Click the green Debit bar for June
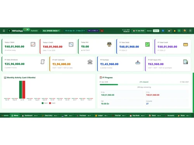The image size is (194, 145). click(x=21, y=90)
